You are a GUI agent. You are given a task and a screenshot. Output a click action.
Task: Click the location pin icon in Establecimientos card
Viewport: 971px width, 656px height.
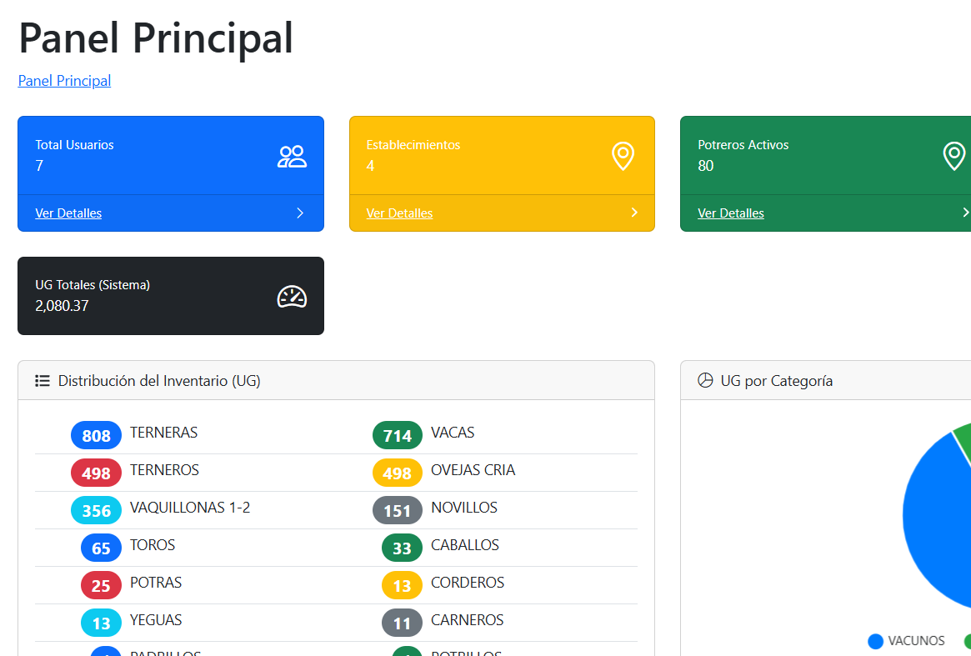[623, 156]
